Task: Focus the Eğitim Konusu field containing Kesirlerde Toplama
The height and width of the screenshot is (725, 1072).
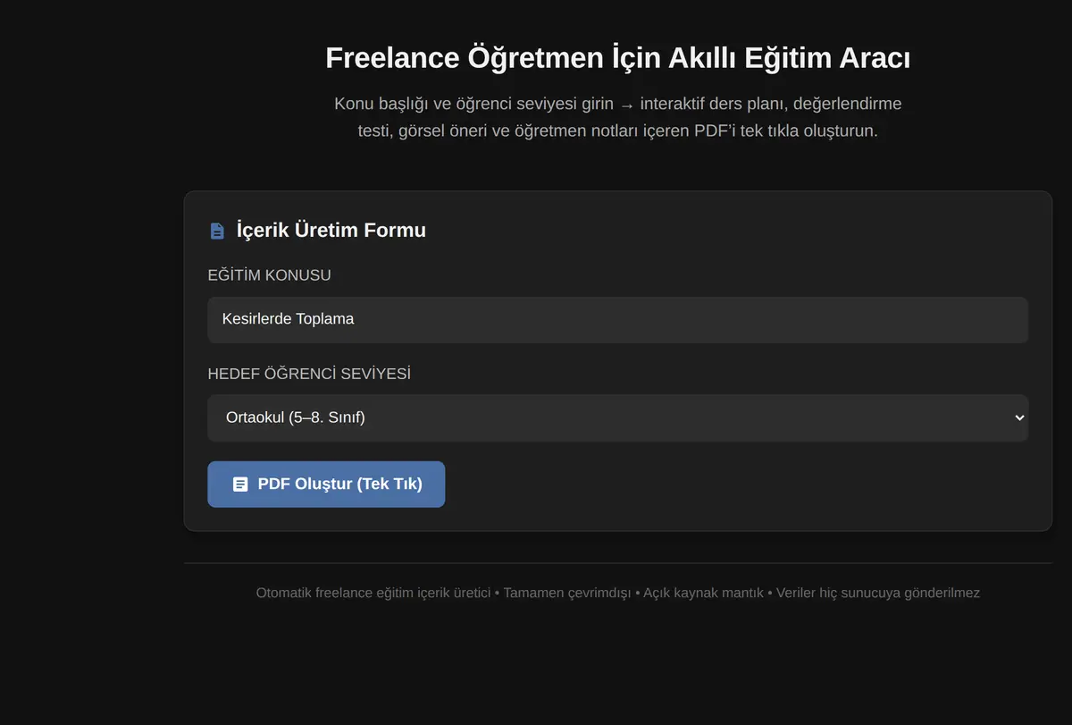Action: tap(618, 320)
